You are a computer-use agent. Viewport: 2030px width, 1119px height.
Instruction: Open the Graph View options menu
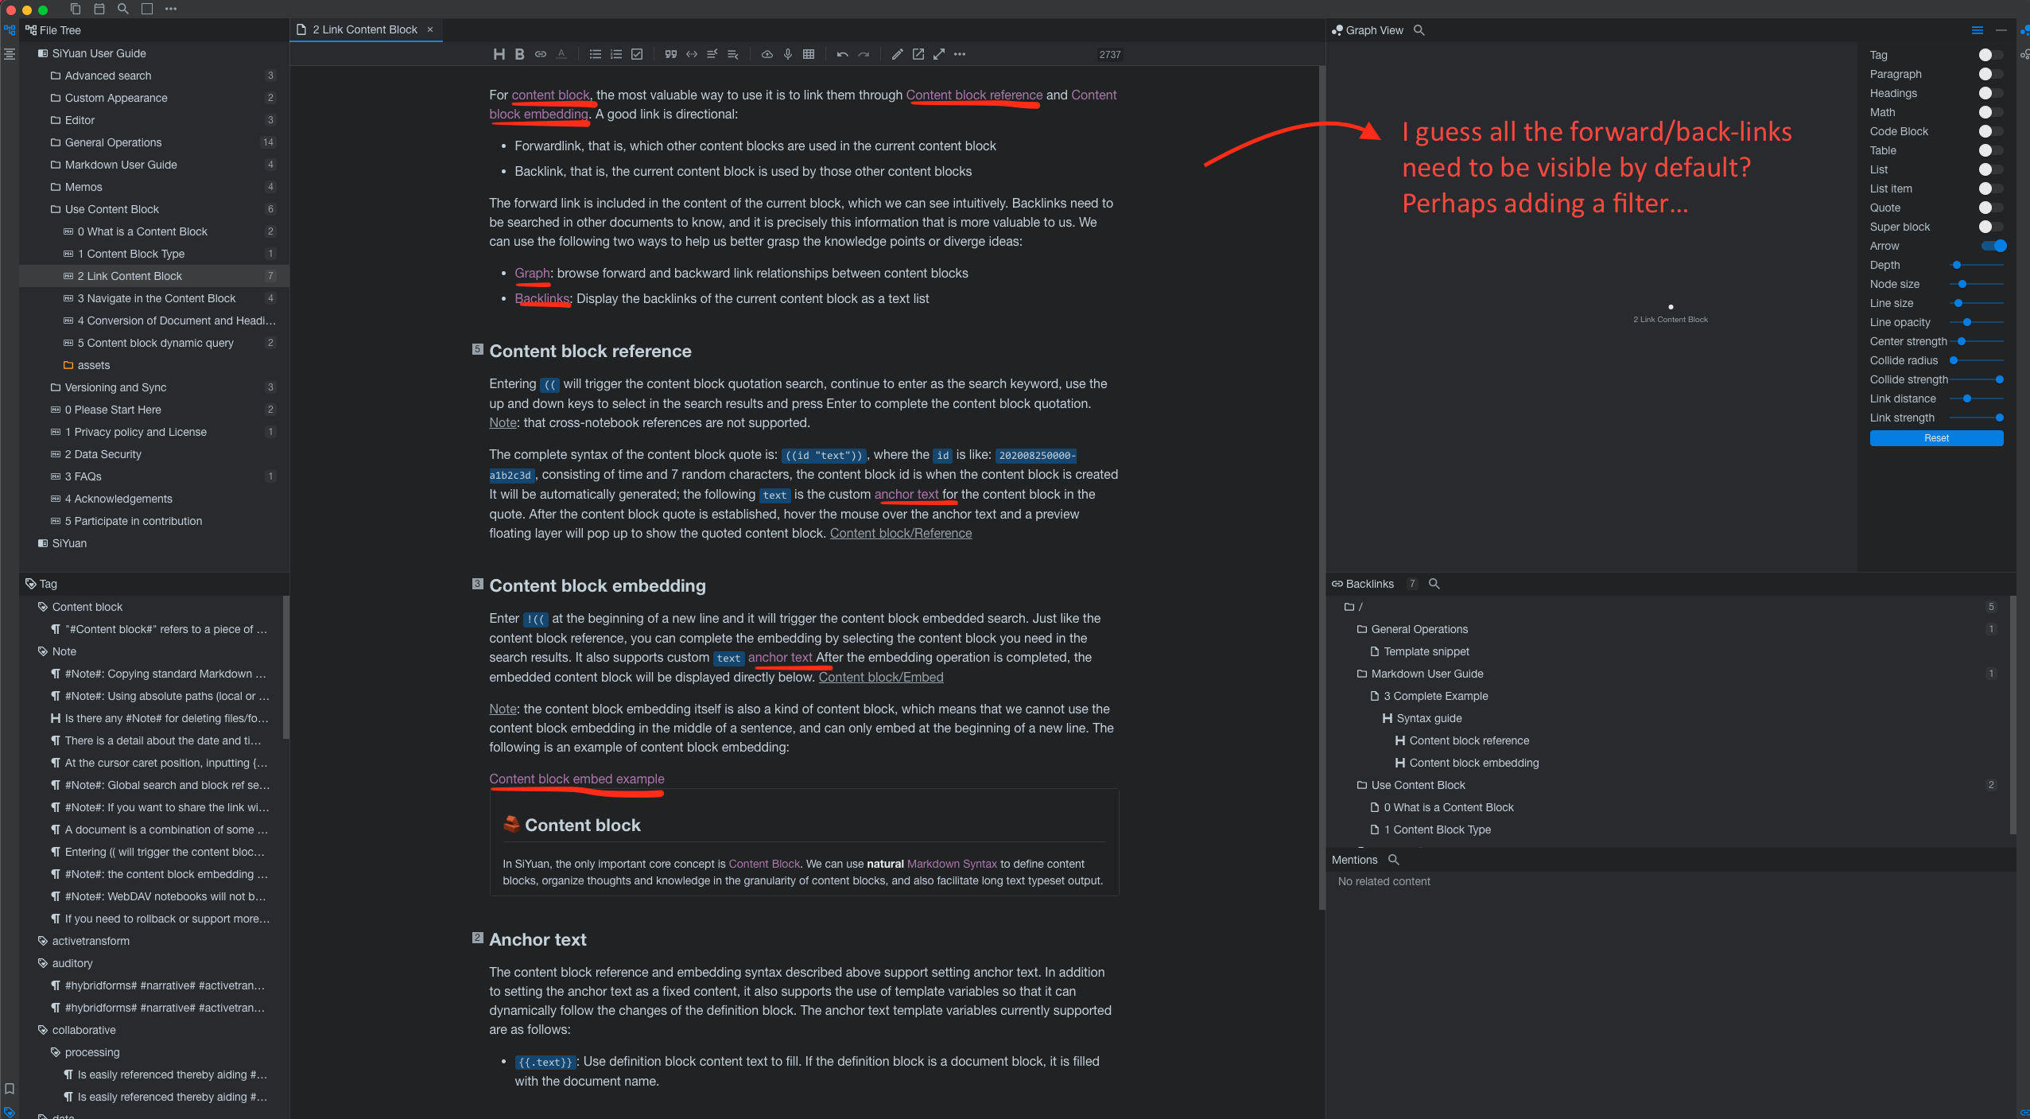[x=1978, y=30]
